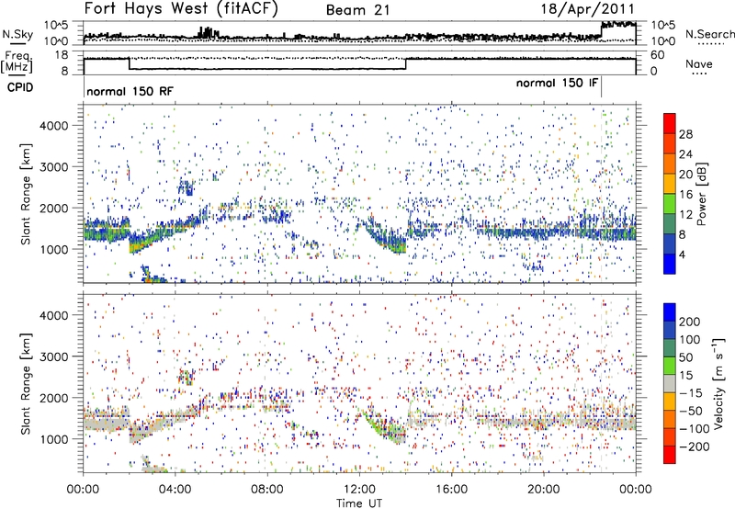The height and width of the screenshot is (509, 735).
Task: Select the '18' frequency axis tick
Action: pyautogui.click(x=62, y=55)
